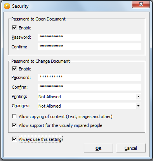Focus the change document Confirm field
The image size is (153, 161).
[x=89, y=87]
